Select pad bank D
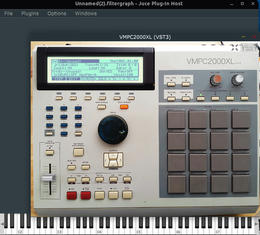Screen dimensions: 260x235 [245, 98]
